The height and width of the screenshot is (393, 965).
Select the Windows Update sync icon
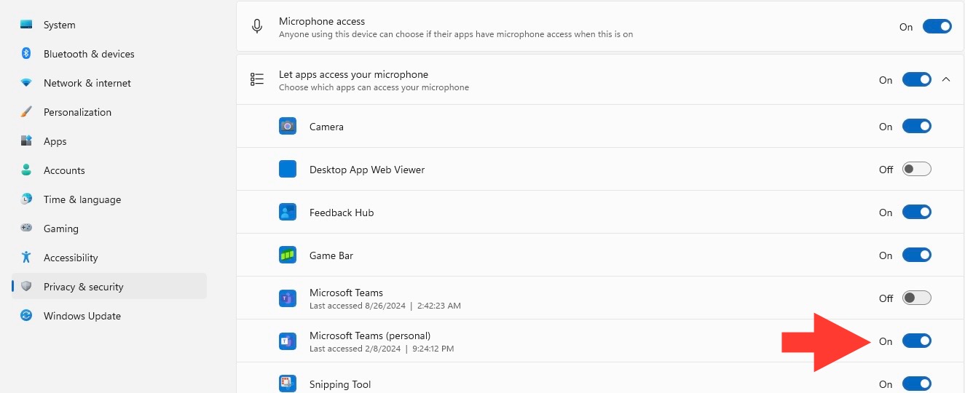[26, 316]
